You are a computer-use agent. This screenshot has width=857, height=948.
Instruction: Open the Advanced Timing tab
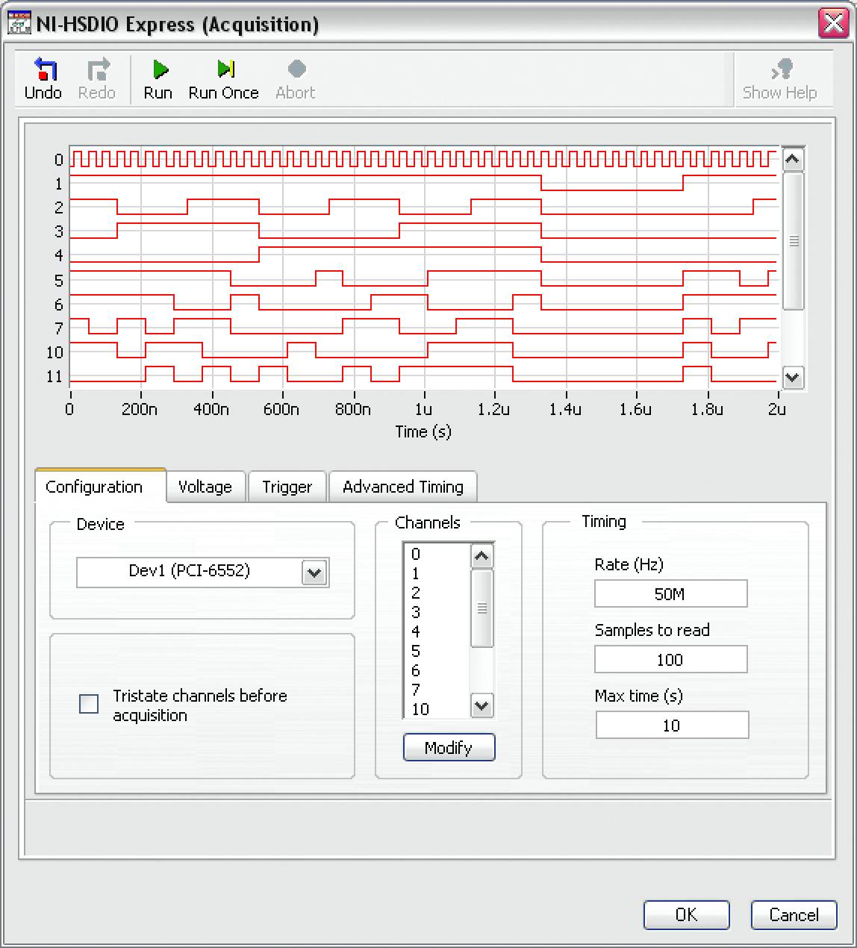pyautogui.click(x=402, y=487)
